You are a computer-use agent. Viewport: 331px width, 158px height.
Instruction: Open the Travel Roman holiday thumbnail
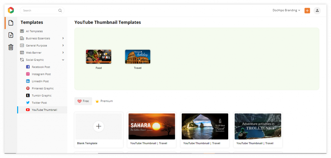point(138,57)
